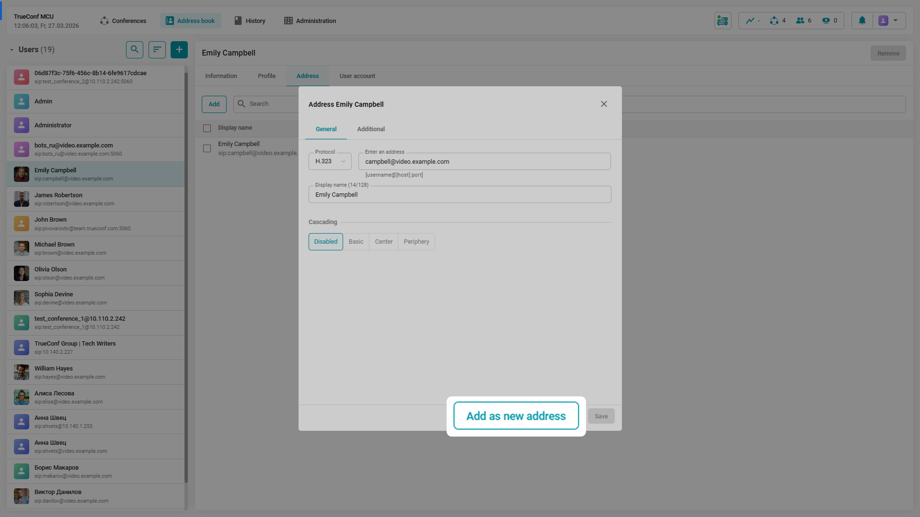Open the Protocol H.323 dropdown
This screenshot has height=517, width=920.
click(330, 161)
